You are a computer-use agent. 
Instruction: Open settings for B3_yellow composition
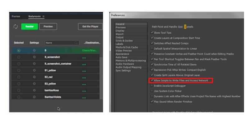pyautogui.click(x=34, y=83)
